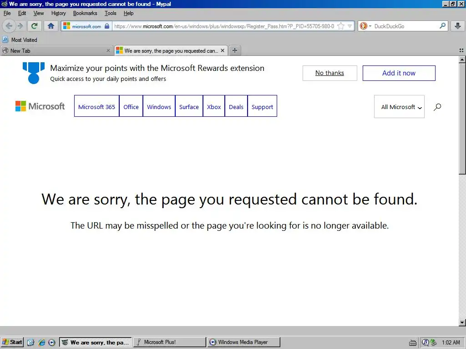The image size is (466, 349).
Task: Open the Office nav link
Action: click(x=131, y=106)
